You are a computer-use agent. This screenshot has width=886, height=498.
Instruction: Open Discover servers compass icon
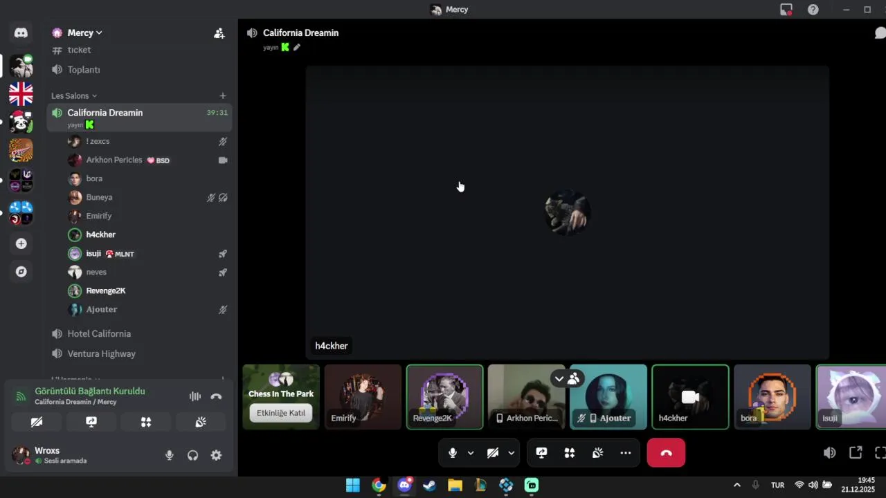coord(21,272)
